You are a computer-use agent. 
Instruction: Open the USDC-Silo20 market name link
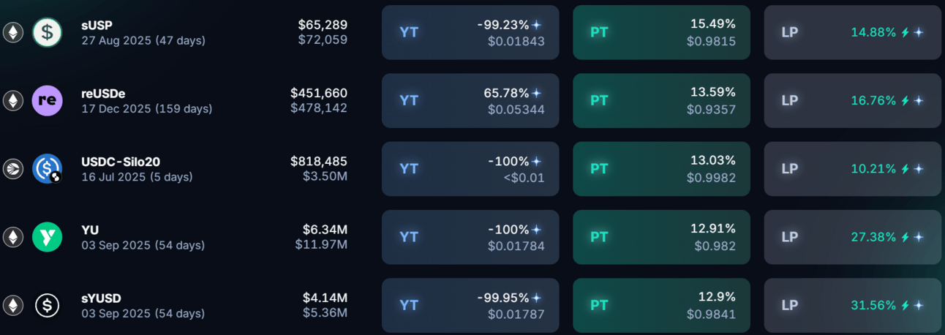121,162
